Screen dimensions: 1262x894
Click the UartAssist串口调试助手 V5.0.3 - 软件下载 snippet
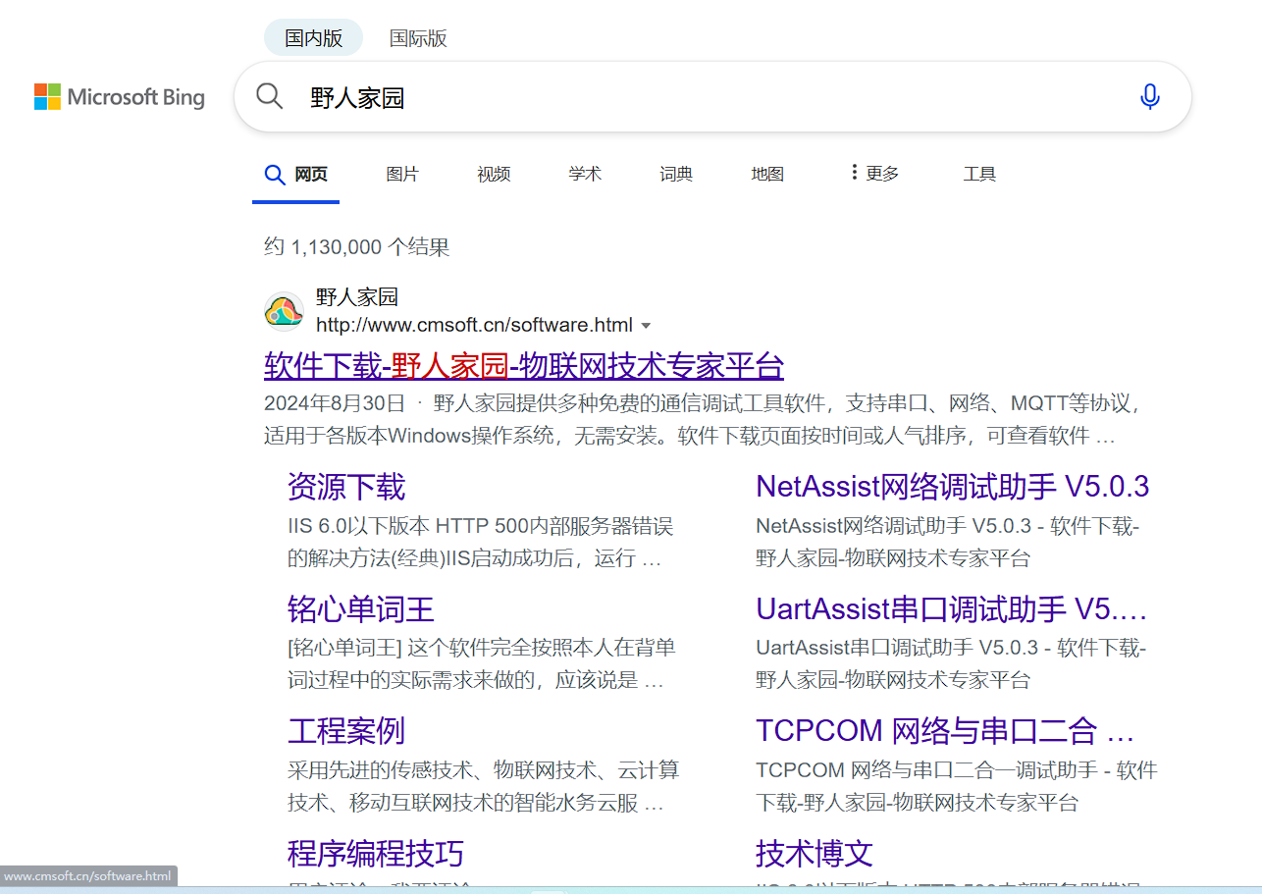[951, 664]
